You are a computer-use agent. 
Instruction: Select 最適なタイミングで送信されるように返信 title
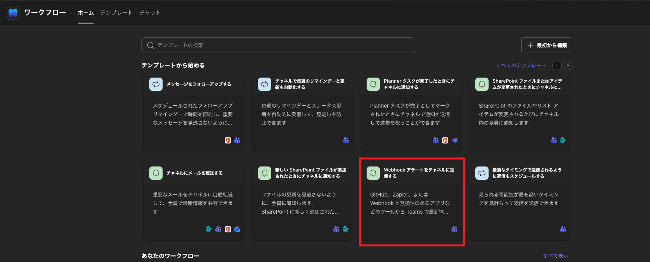coord(527,173)
